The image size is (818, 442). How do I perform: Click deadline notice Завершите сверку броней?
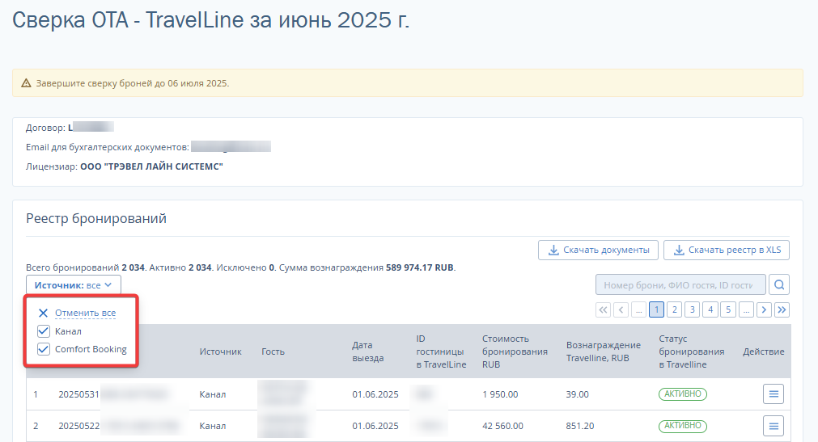coord(133,83)
